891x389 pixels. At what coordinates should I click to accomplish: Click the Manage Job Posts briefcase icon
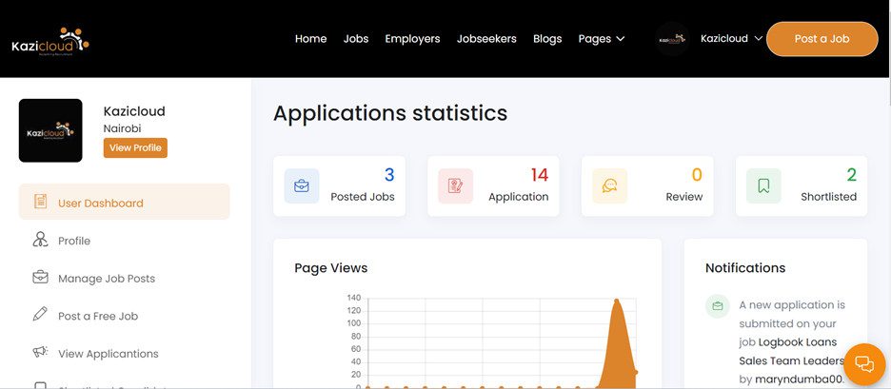click(40, 277)
